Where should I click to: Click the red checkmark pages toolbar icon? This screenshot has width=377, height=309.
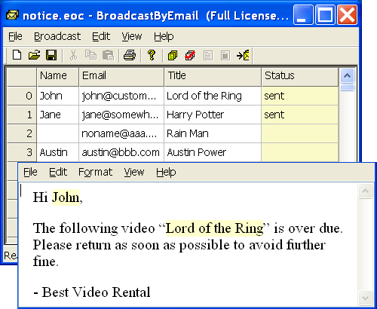point(190,56)
